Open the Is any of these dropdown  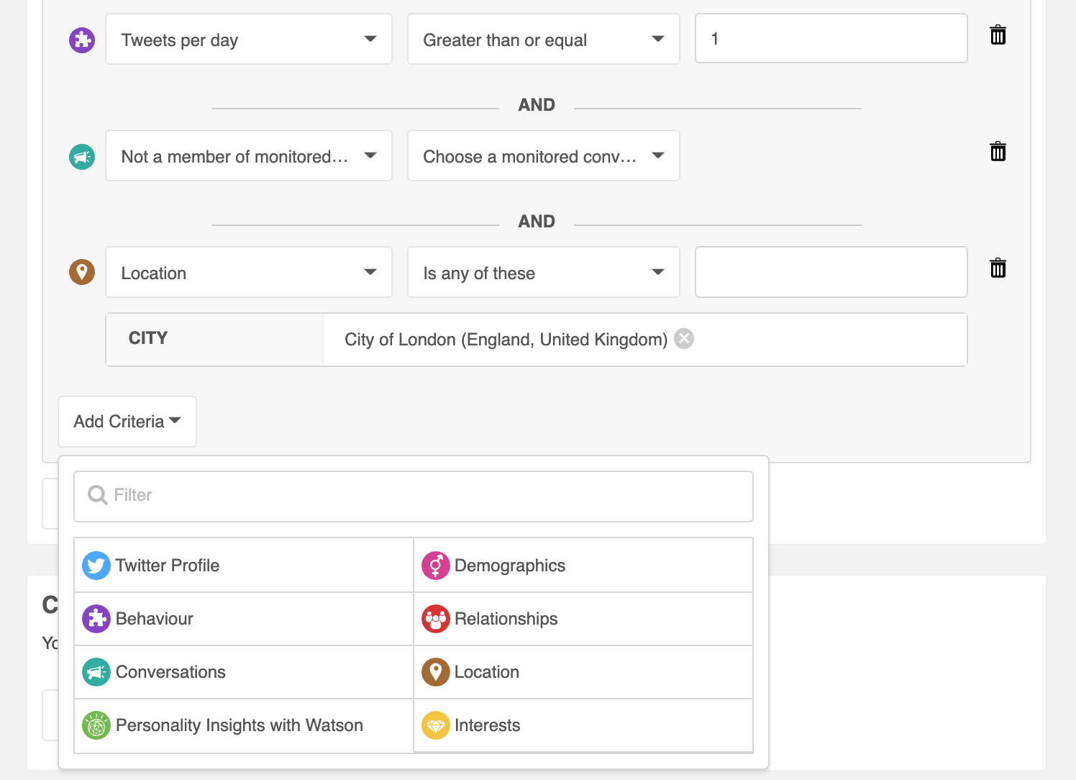[x=543, y=273]
